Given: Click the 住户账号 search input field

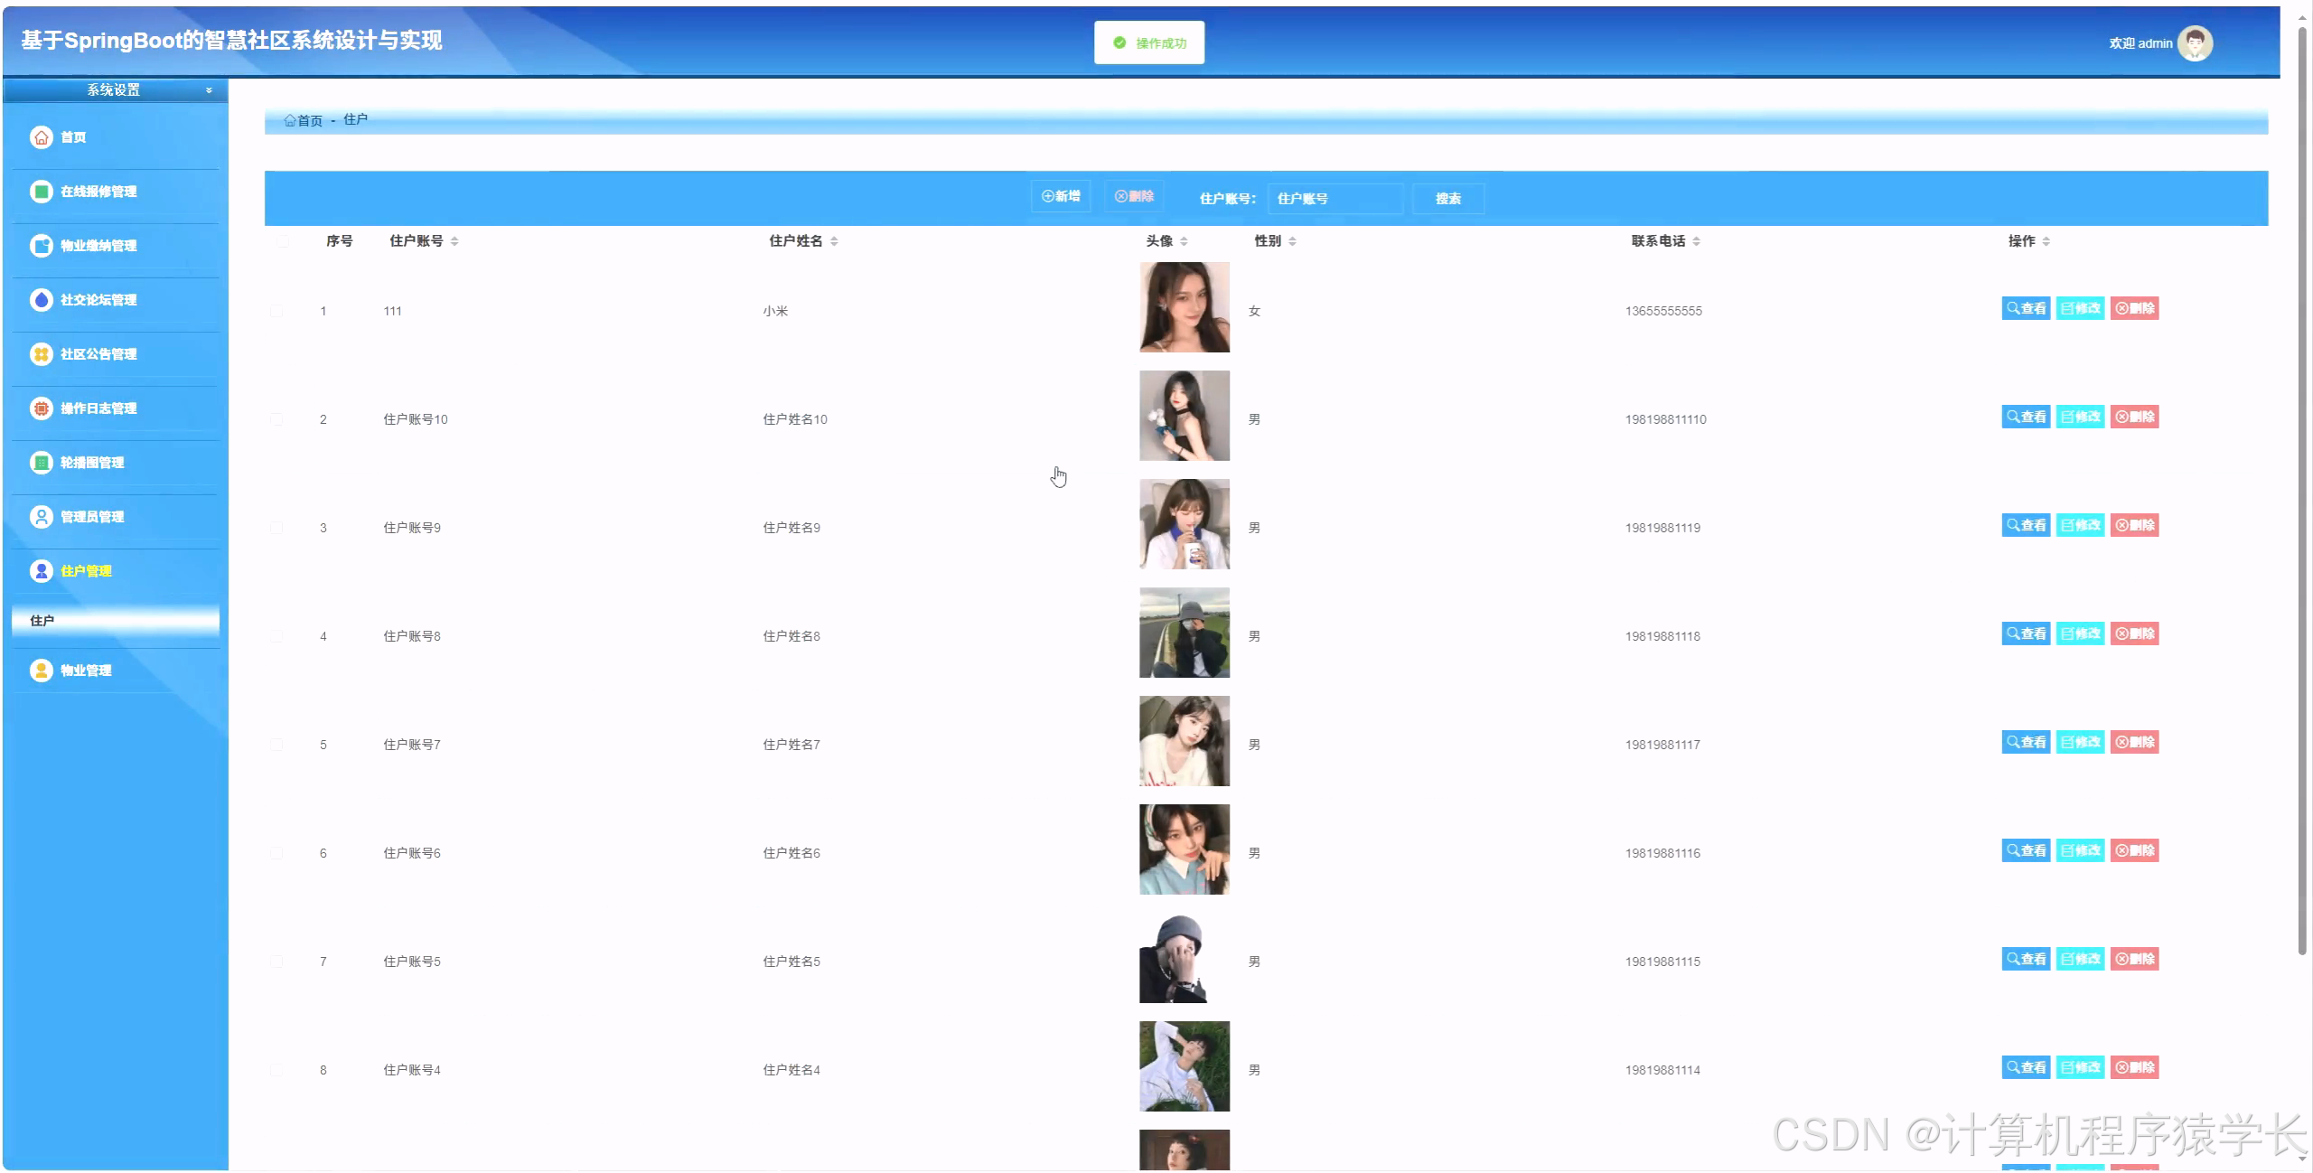Looking at the screenshot, I should pos(1334,199).
